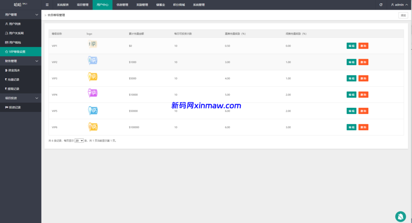
Task: Click the green 编辑 button for VIP3
Action: pyautogui.click(x=351, y=78)
